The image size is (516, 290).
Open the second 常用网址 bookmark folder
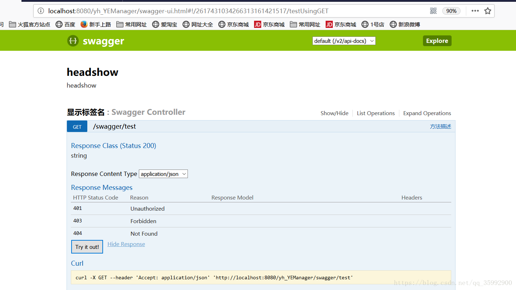pyautogui.click(x=305, y=24)
